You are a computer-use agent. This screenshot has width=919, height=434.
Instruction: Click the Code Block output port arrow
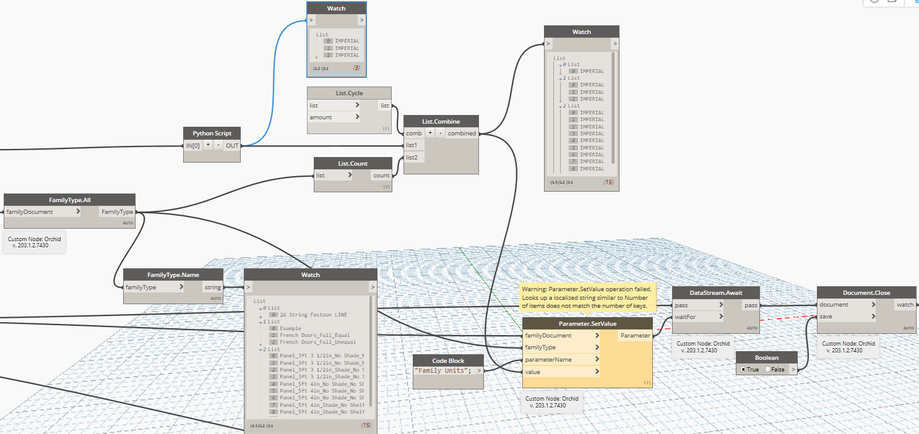[479, 371]
